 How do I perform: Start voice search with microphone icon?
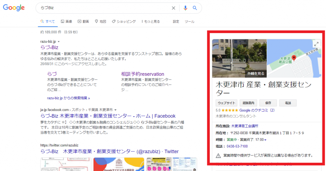click(x=185, y=8)
